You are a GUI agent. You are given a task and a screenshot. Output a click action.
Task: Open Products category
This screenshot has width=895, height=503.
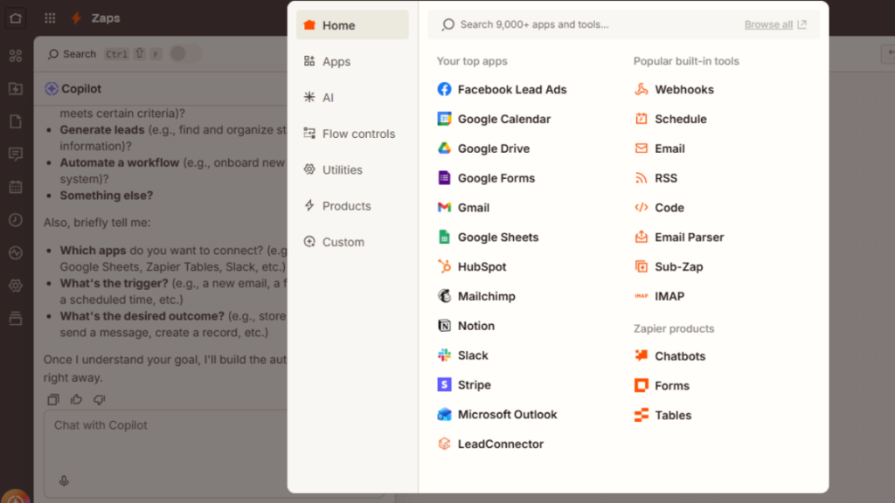click(x=352, y=206)
